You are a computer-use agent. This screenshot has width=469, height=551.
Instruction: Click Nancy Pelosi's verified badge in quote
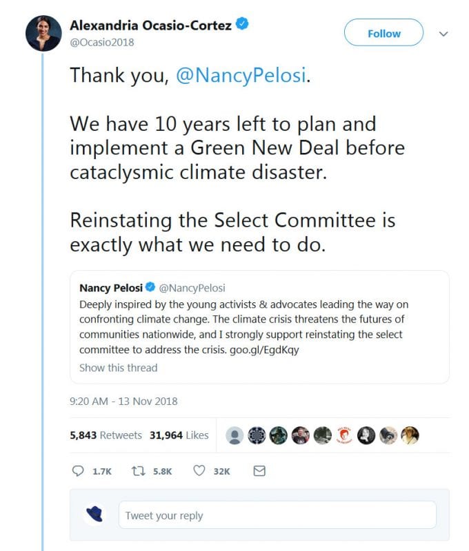151,287
